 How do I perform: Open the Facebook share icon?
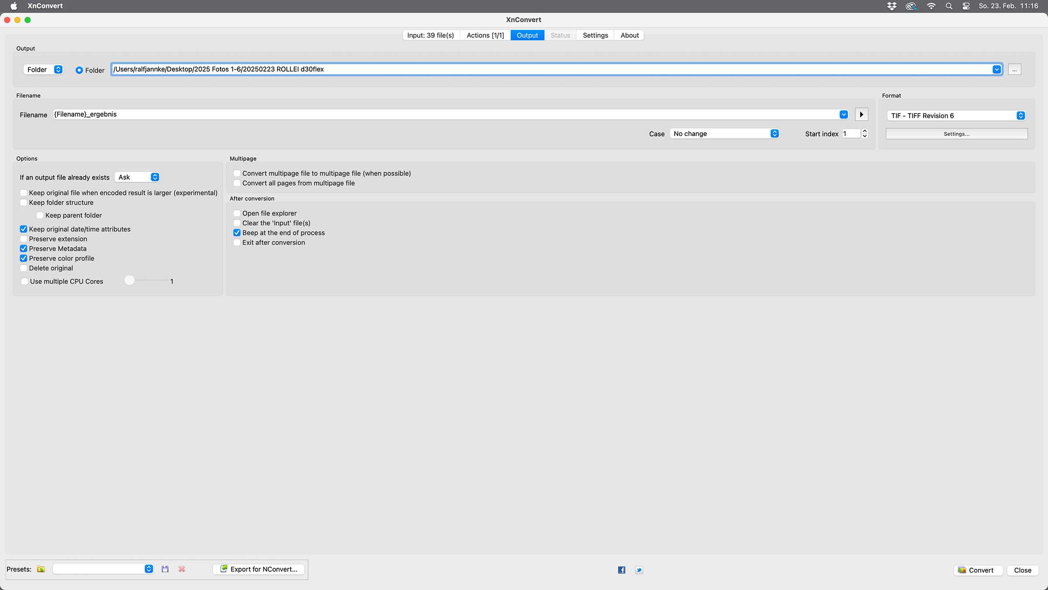point(622,570)
